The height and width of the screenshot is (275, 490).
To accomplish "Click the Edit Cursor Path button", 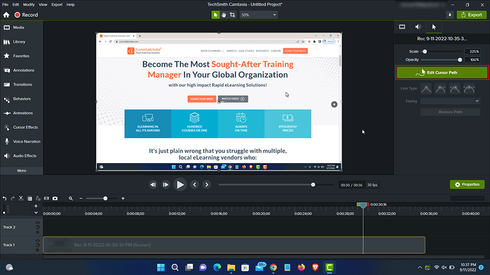I will pos(442,72).
